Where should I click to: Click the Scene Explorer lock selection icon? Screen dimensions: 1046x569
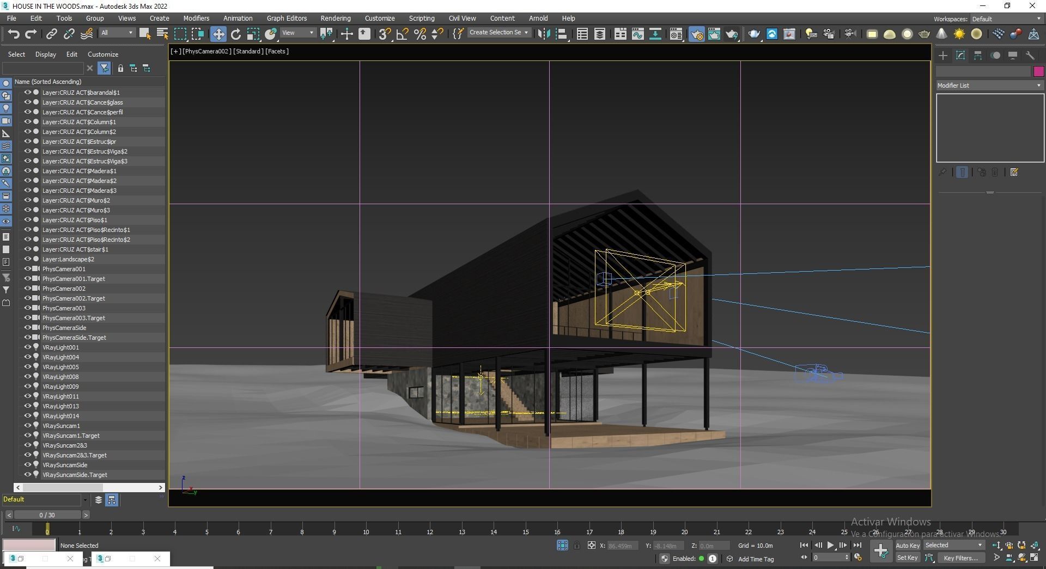click(120, 68)
